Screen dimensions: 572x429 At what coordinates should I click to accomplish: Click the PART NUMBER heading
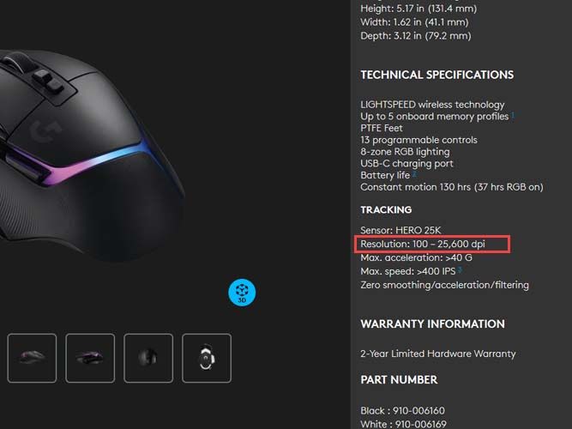[x=399, y=380]
